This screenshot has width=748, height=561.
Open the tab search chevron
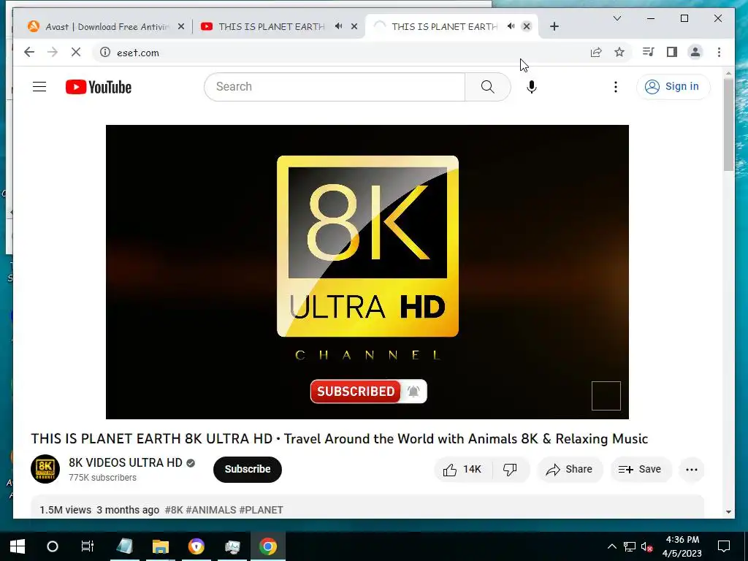pyautogui.click(x=617, y=18)
